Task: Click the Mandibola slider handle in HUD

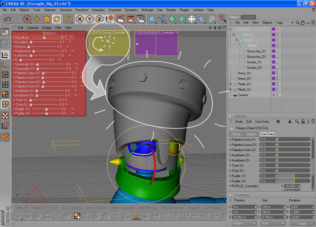Action: [44, 38]
